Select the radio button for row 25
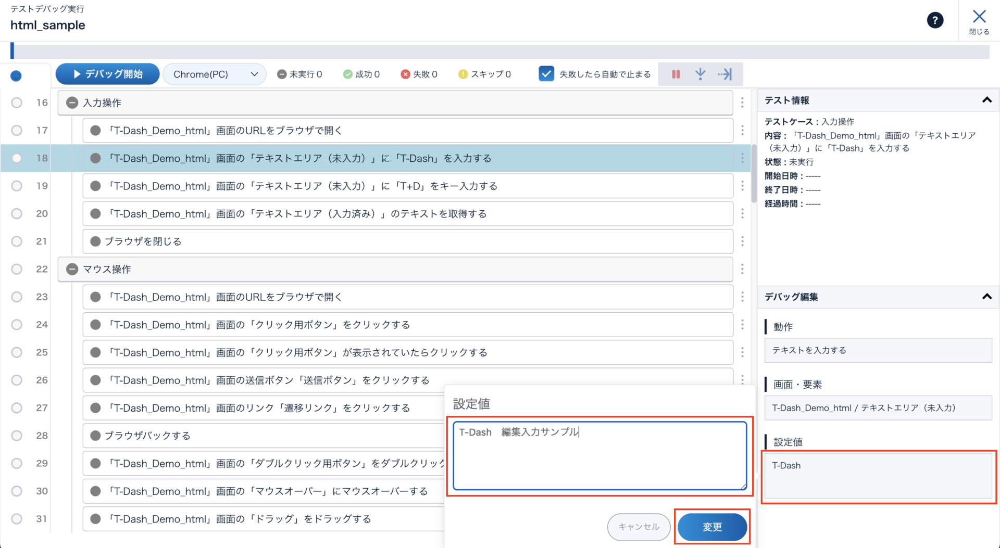 (x=17, y=352)
